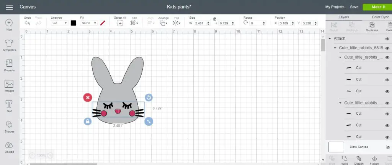
Task: Click the Blank Canvas color swatch
Action: click(x=336, y=147)
